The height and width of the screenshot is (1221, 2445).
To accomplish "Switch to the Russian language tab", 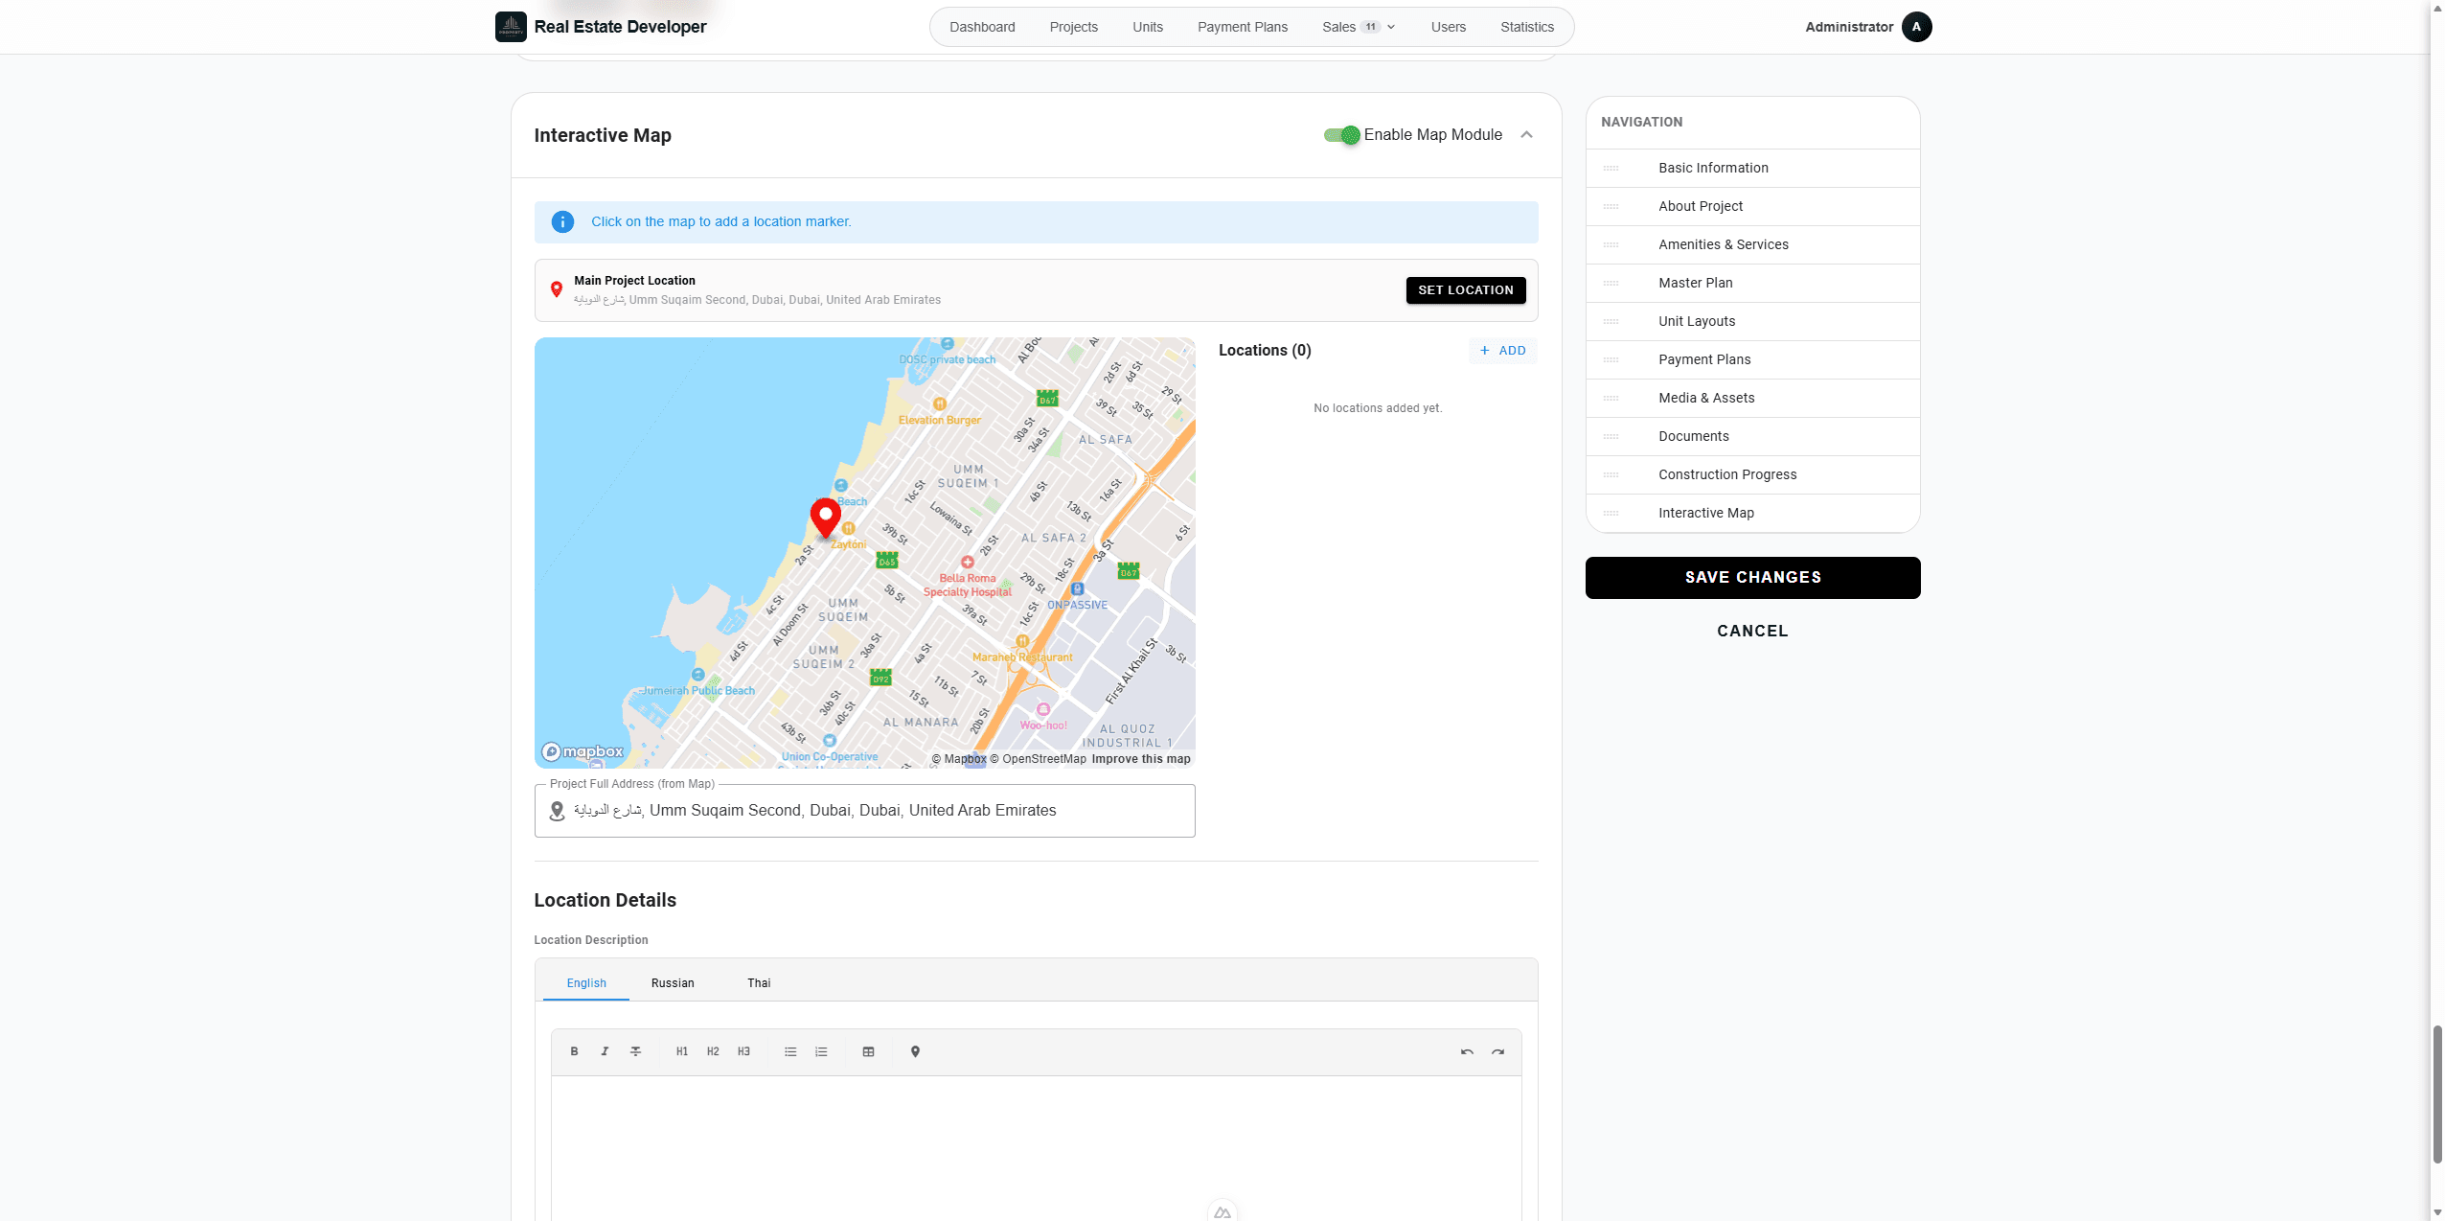I will pyautogui.click(x=673, y=982).
